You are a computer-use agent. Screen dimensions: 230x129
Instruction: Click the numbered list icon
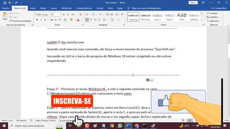click(x=93, y=14)
